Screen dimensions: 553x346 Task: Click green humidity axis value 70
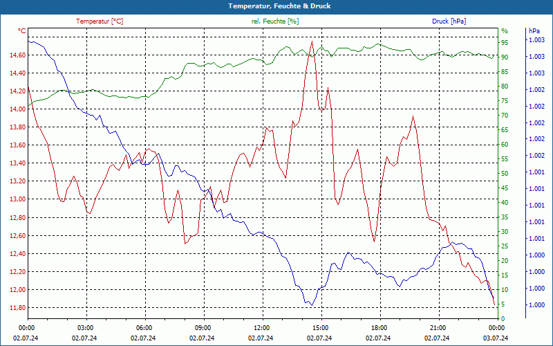tap(505, 116)
